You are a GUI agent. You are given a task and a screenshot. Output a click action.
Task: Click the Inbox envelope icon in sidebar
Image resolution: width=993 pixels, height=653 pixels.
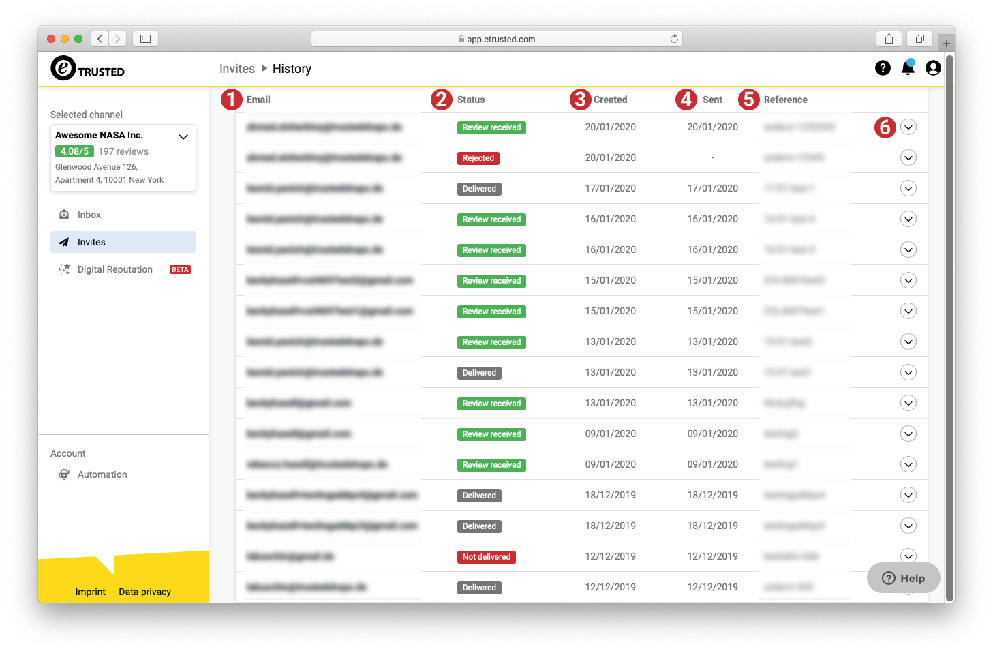(x=64, y=215)
